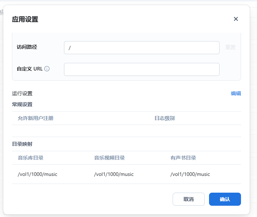The width and height of the screenshot is (257, 217).
Task: Click the 应用设置 dialog title
Action: tap(25, 19)
